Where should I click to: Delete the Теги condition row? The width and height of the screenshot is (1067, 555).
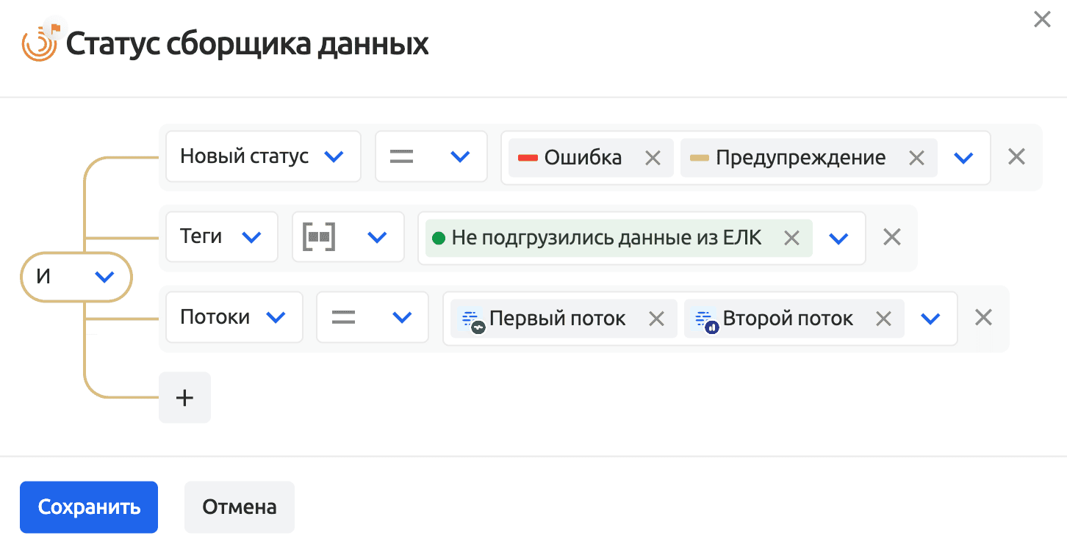tap(891, 237)
